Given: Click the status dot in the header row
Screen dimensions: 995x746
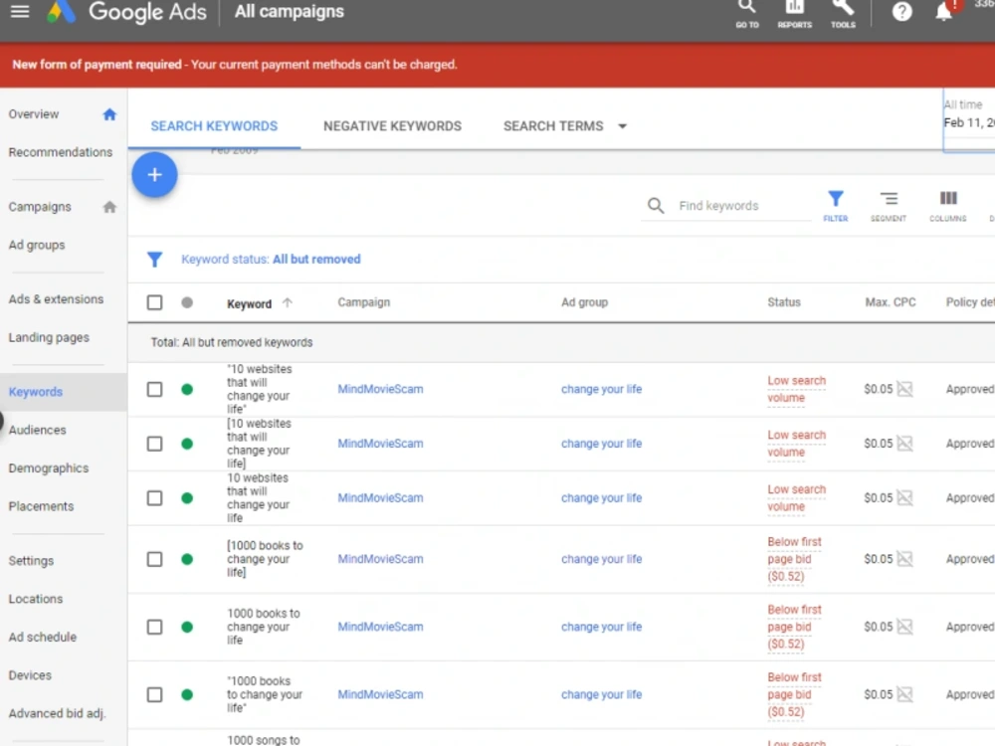Looking at the screenshot, I should tap(187, 302).
